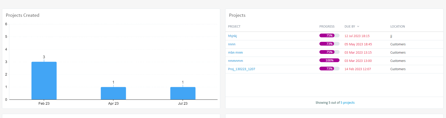Select the Feb 23 bar in chart

click(x=44, y=81)
